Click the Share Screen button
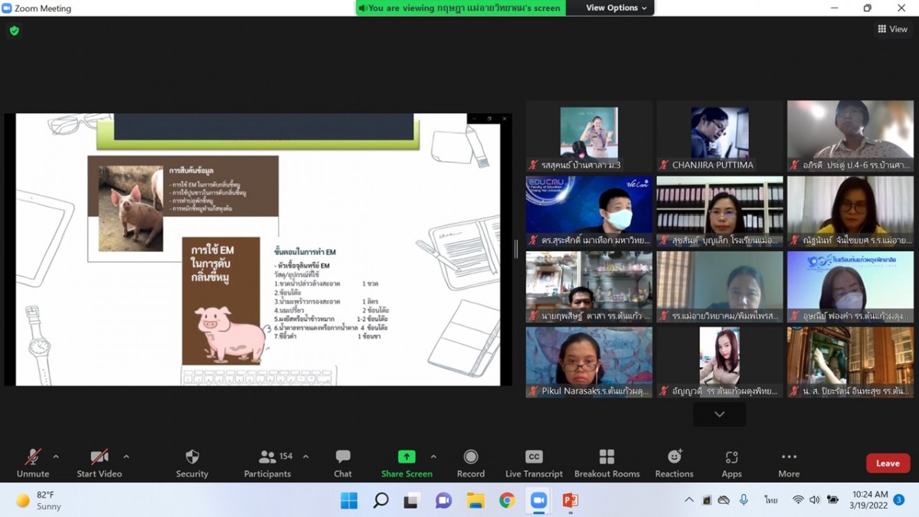The image size is (919, 517). point(407,463)
